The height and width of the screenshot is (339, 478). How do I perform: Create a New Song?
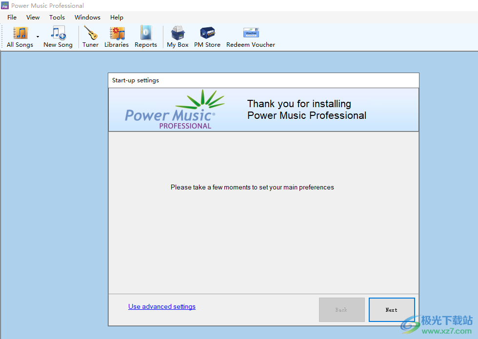pos(58,37)
